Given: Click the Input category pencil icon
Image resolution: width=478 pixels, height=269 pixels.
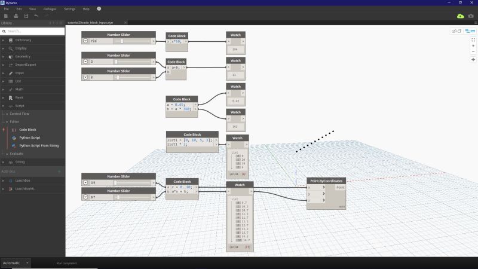Looking at the screenshot, I should click(11, 73).
